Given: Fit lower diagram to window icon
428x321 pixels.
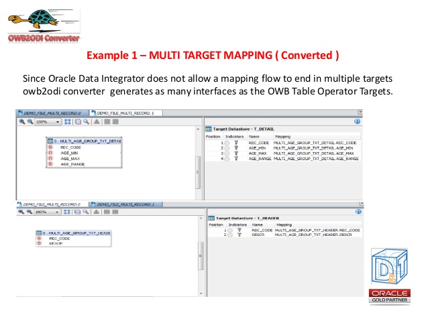Looking at the screenshot, I should [x=67, y=212].
